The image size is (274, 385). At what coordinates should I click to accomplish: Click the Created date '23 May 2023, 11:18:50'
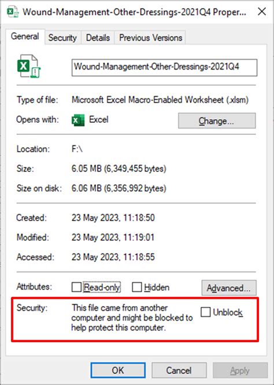click(x=113, y=218)
